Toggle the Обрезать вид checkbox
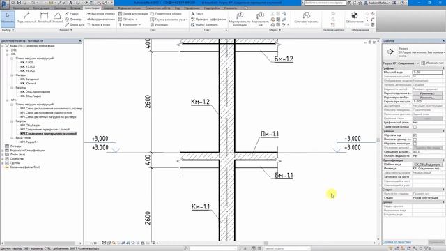This screenshot has width=446, height=251. [x=415, y=135]
